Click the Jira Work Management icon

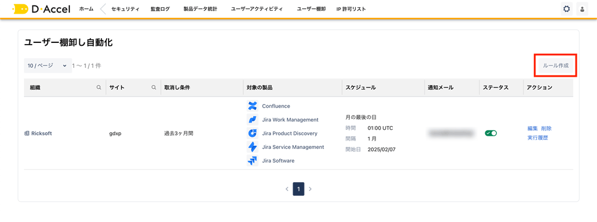coord(252,120)
